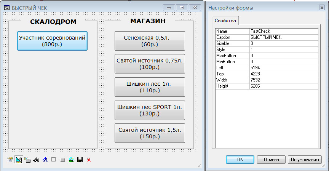Select the МАГАЗИН group heading
Screen dimensions: 329x171
pos(148,21)
